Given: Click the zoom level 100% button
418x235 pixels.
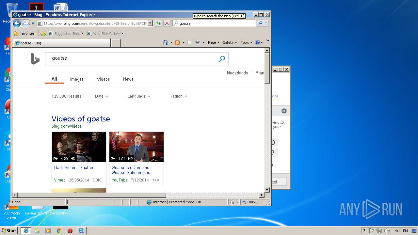Looking at the screenshot, I should (x=250, y=202).
